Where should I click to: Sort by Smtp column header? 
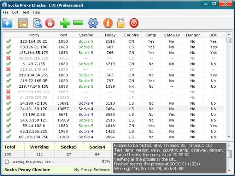151,35
